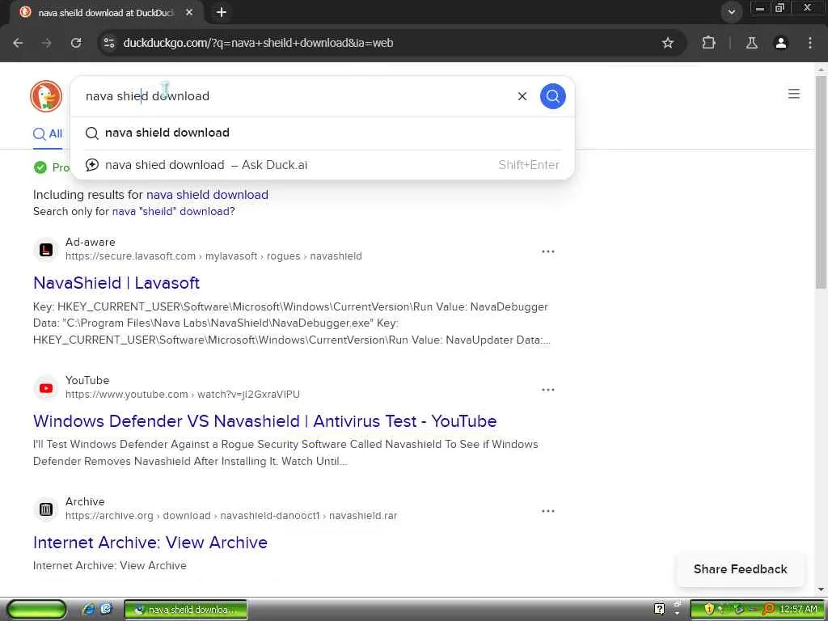
Task: Click the youtube.com watch result URL
Action: coord(182,395)
